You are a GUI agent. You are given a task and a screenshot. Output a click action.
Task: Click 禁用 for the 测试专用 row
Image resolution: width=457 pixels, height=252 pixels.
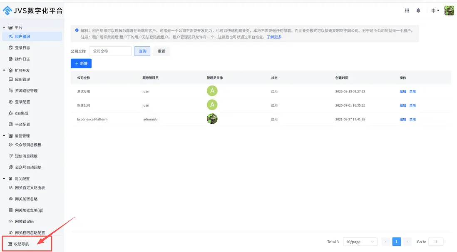pyautogui.click(x=412, y=91)
